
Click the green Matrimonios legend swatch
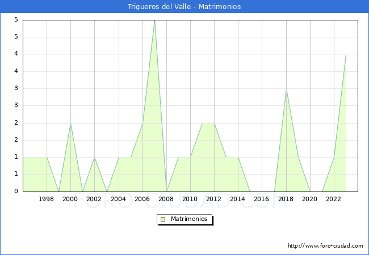click(162, 219)
